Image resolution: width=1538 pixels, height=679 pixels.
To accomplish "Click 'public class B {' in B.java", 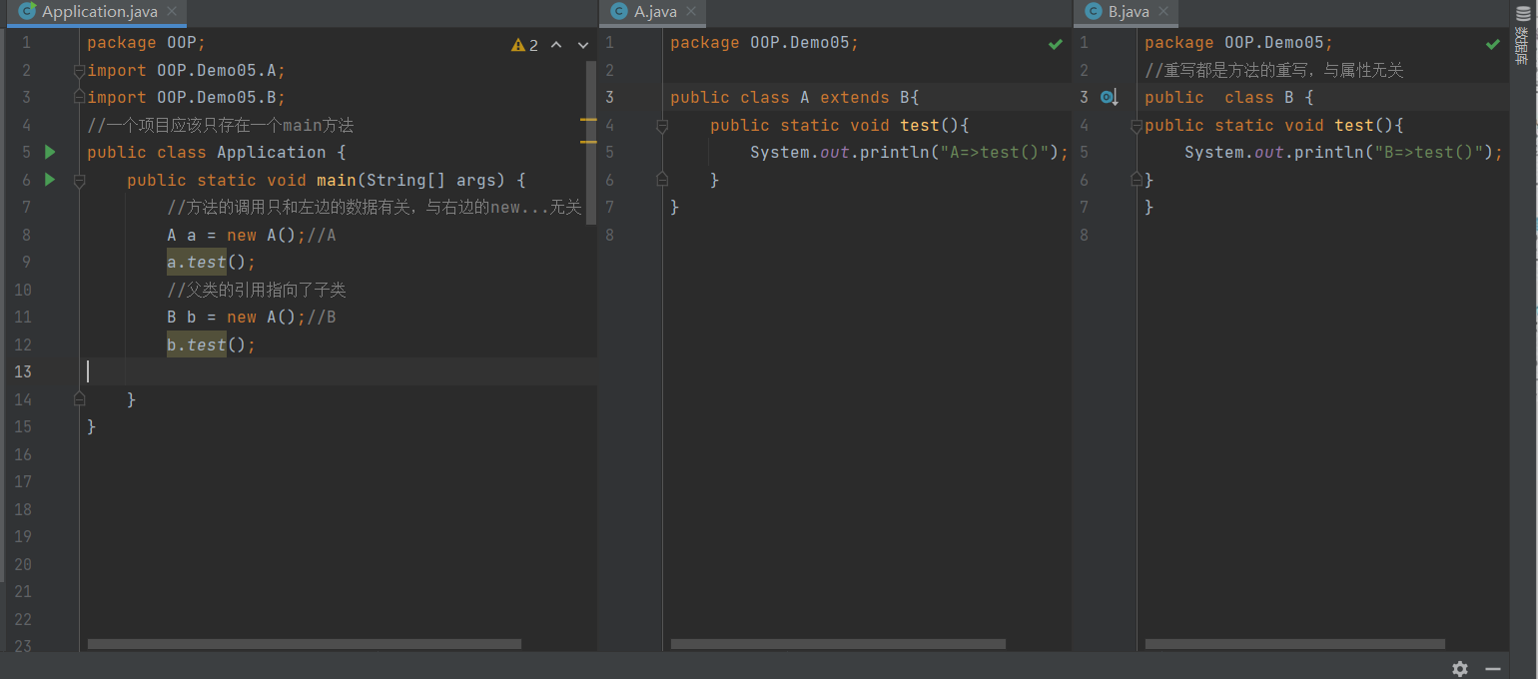I will pos(1229,98).
